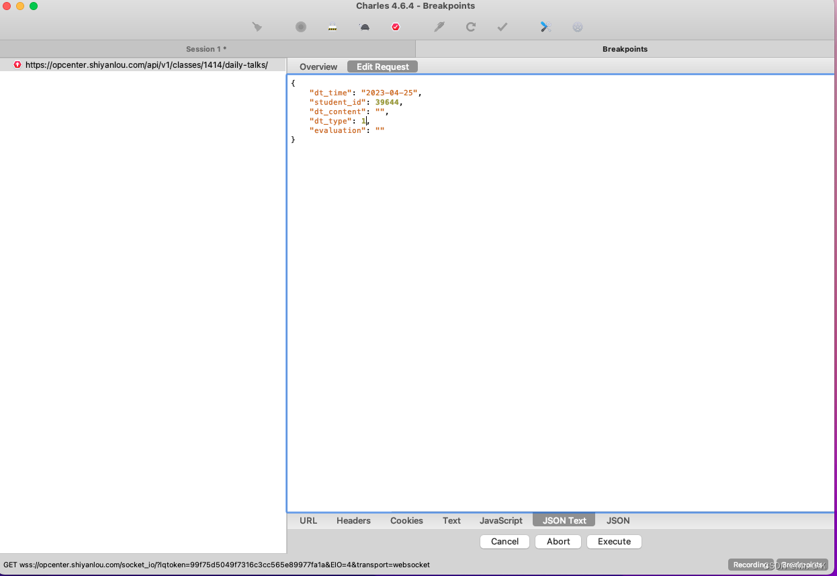Click the student_id value 39644

387,102
